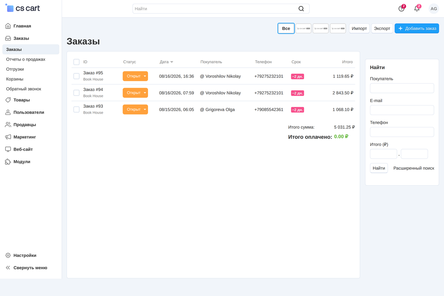Check the box for Заказ #95
This screenshot has height=296, width=444.
76,76
